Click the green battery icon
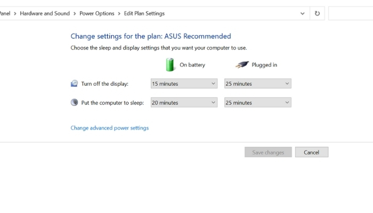The height and width of the screenshot is (213, 373). click(x=170, y=64)
